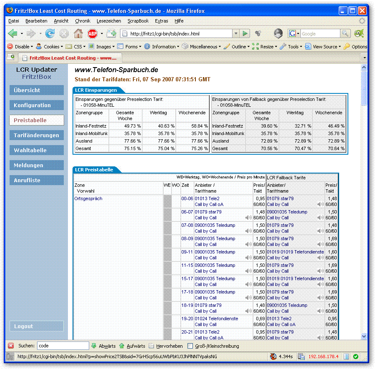Click the green Go arrow button
Viewport: 375px width, 369px height.
point(245,33)
